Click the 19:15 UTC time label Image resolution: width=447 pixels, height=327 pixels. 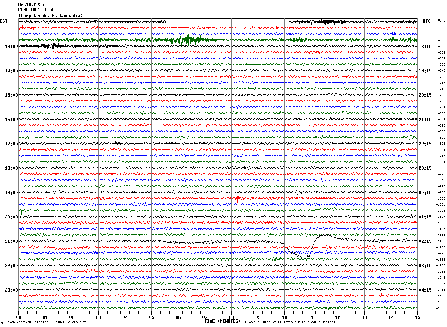[x=425, y=71]
